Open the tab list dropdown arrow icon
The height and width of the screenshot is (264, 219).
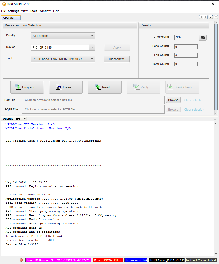(210, 17)
